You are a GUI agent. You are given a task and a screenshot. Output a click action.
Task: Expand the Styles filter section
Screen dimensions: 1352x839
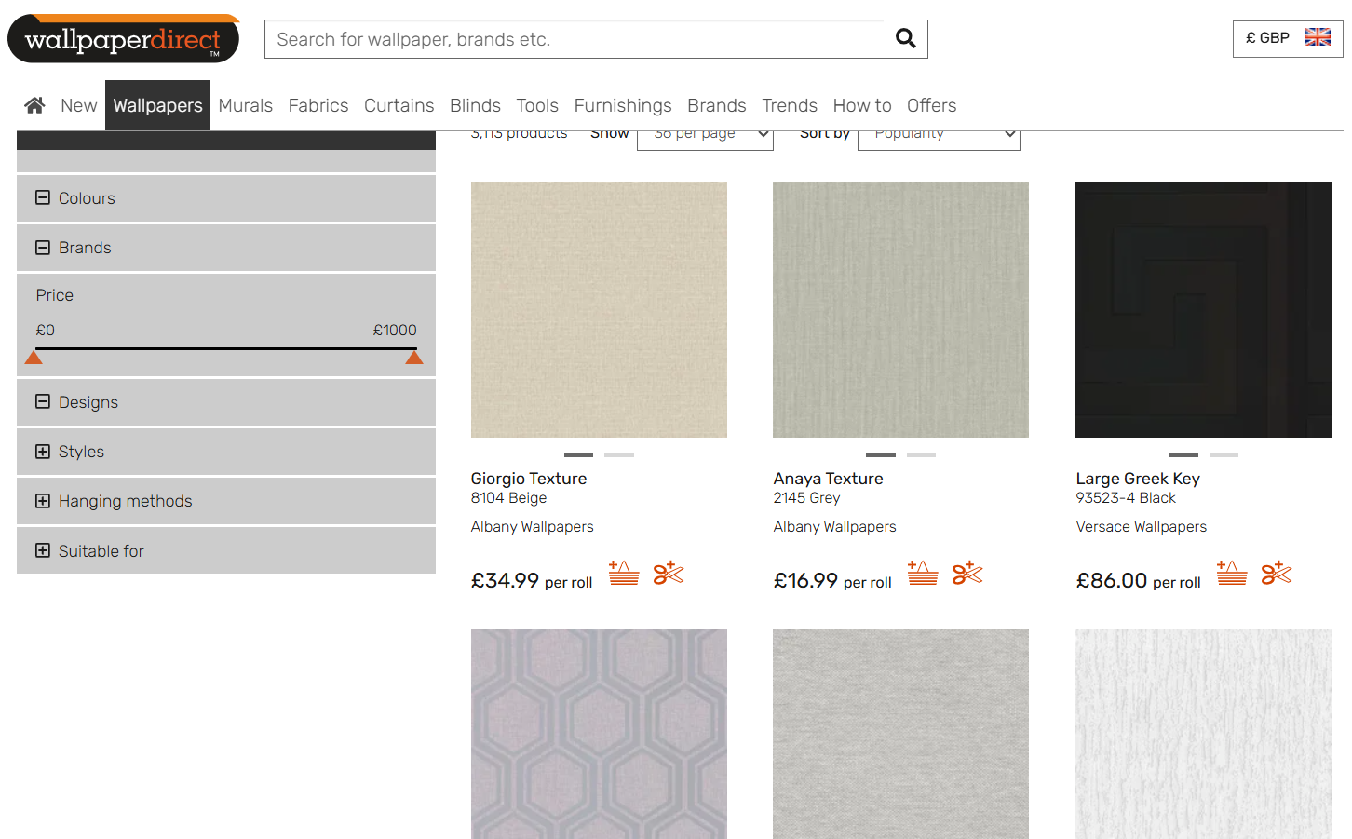click(43, 452)
